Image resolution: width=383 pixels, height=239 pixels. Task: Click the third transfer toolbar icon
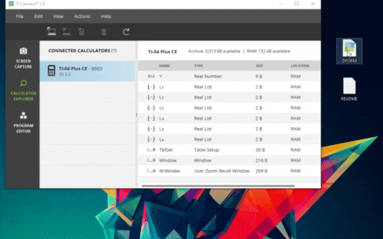click(81, 31)
